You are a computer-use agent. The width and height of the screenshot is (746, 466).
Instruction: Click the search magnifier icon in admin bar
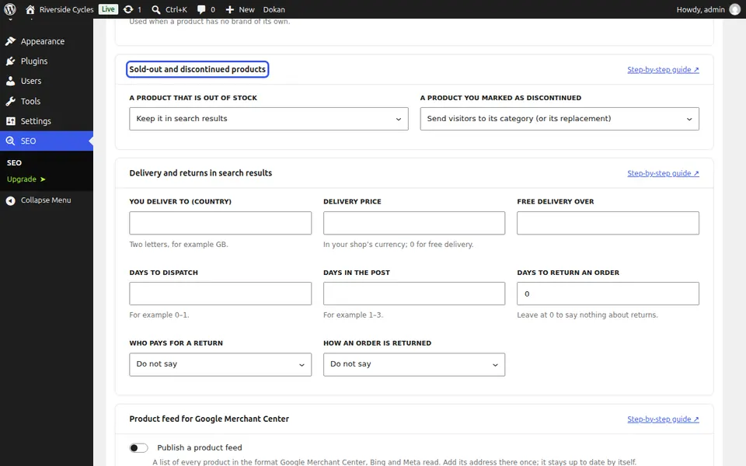tap(155, 9)
